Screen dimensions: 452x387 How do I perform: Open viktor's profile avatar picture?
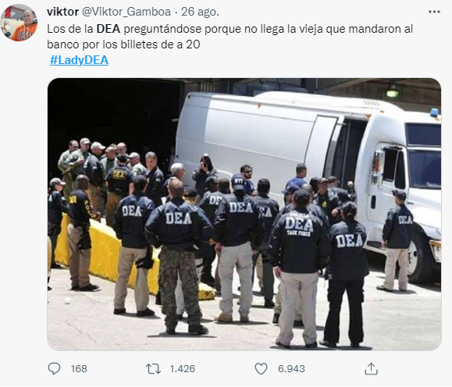[x=19, y=23]
